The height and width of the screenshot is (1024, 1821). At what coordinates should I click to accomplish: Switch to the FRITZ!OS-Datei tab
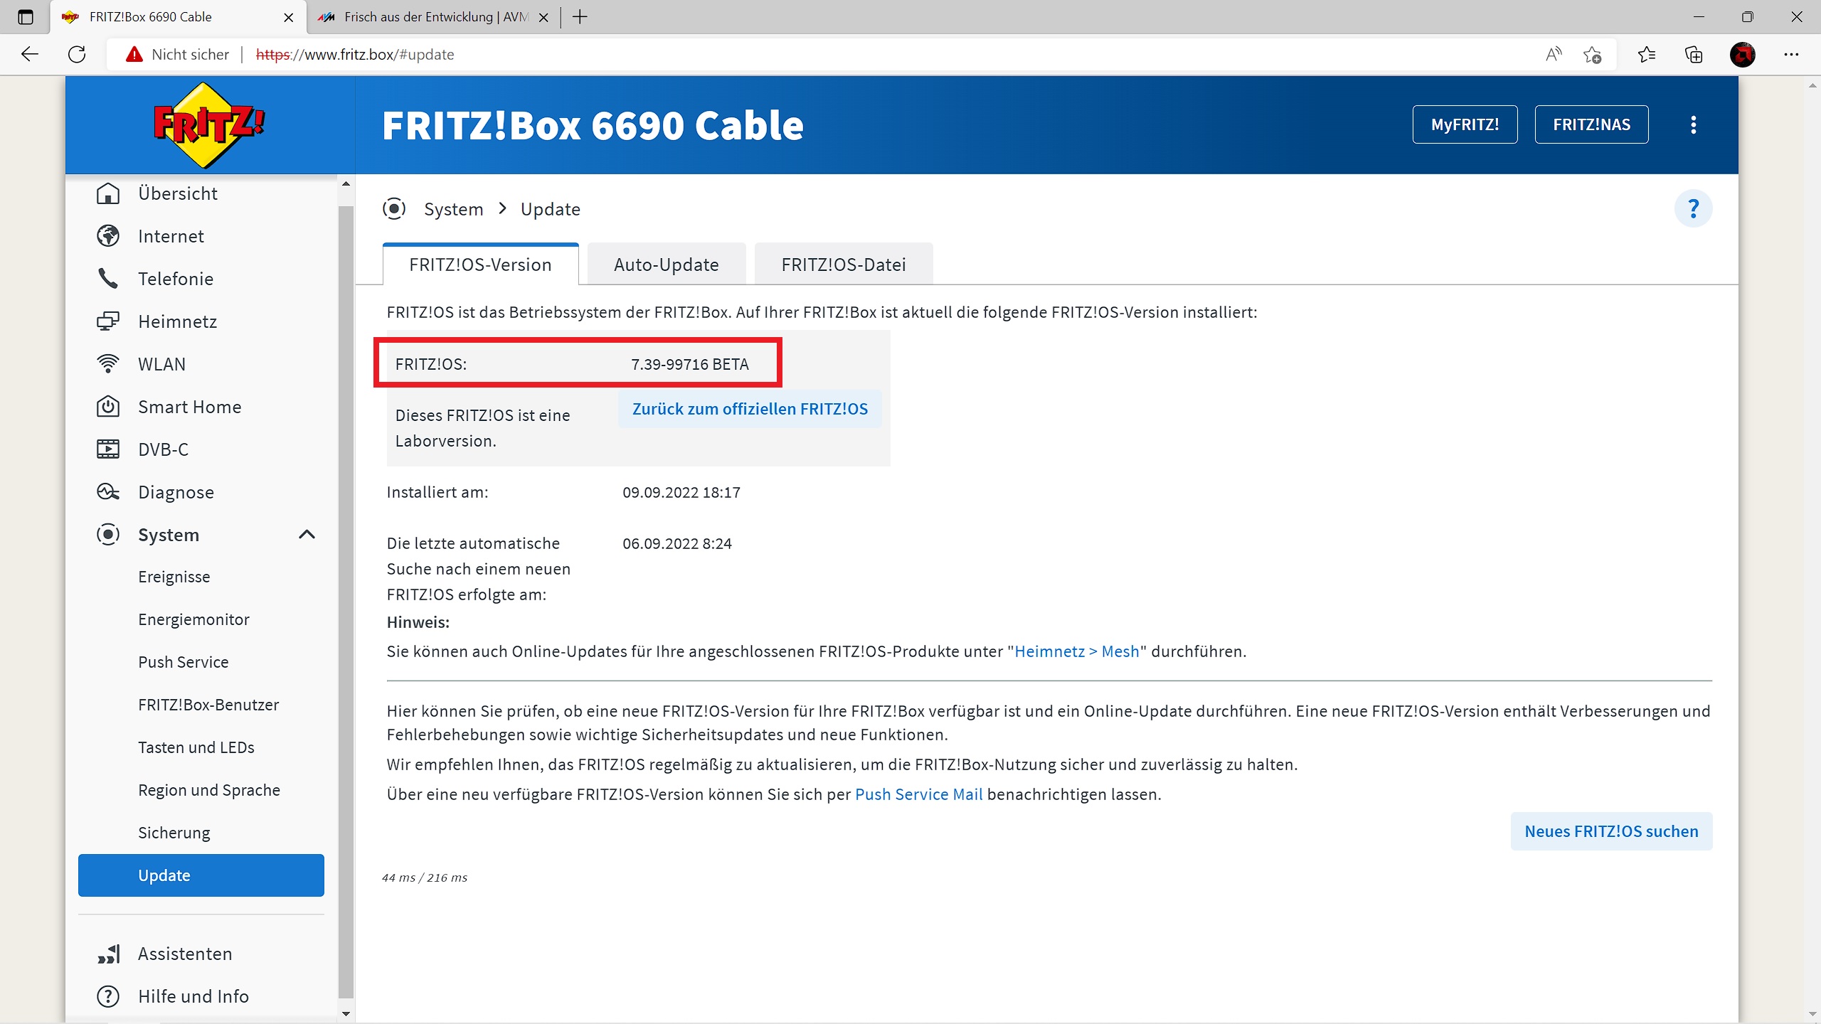(x=843, y=265)
